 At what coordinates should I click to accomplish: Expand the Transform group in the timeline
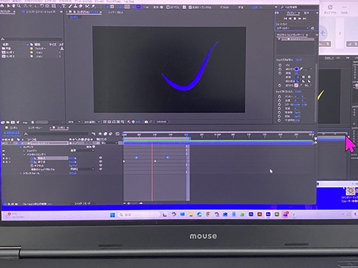(x=21, y=173)
